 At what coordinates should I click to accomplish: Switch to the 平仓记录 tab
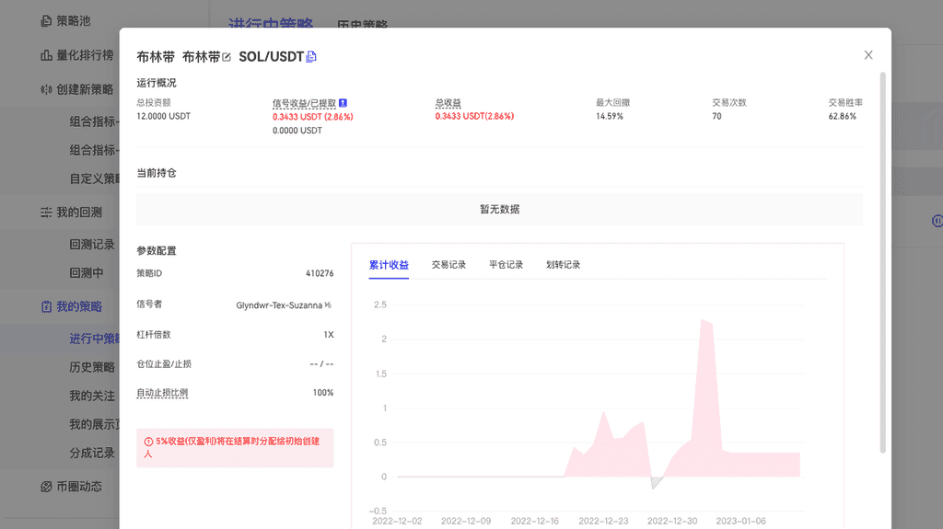coord(506,265)
